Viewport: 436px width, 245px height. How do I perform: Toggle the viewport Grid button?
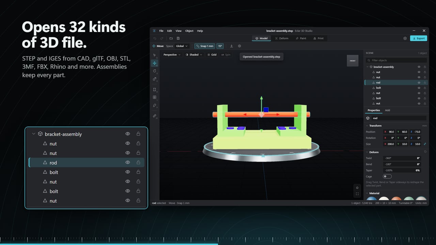point(212,54)
